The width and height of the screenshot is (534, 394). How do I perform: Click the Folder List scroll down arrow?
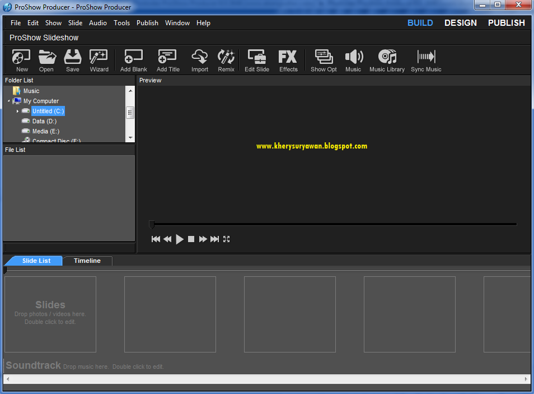coord(130,138)
